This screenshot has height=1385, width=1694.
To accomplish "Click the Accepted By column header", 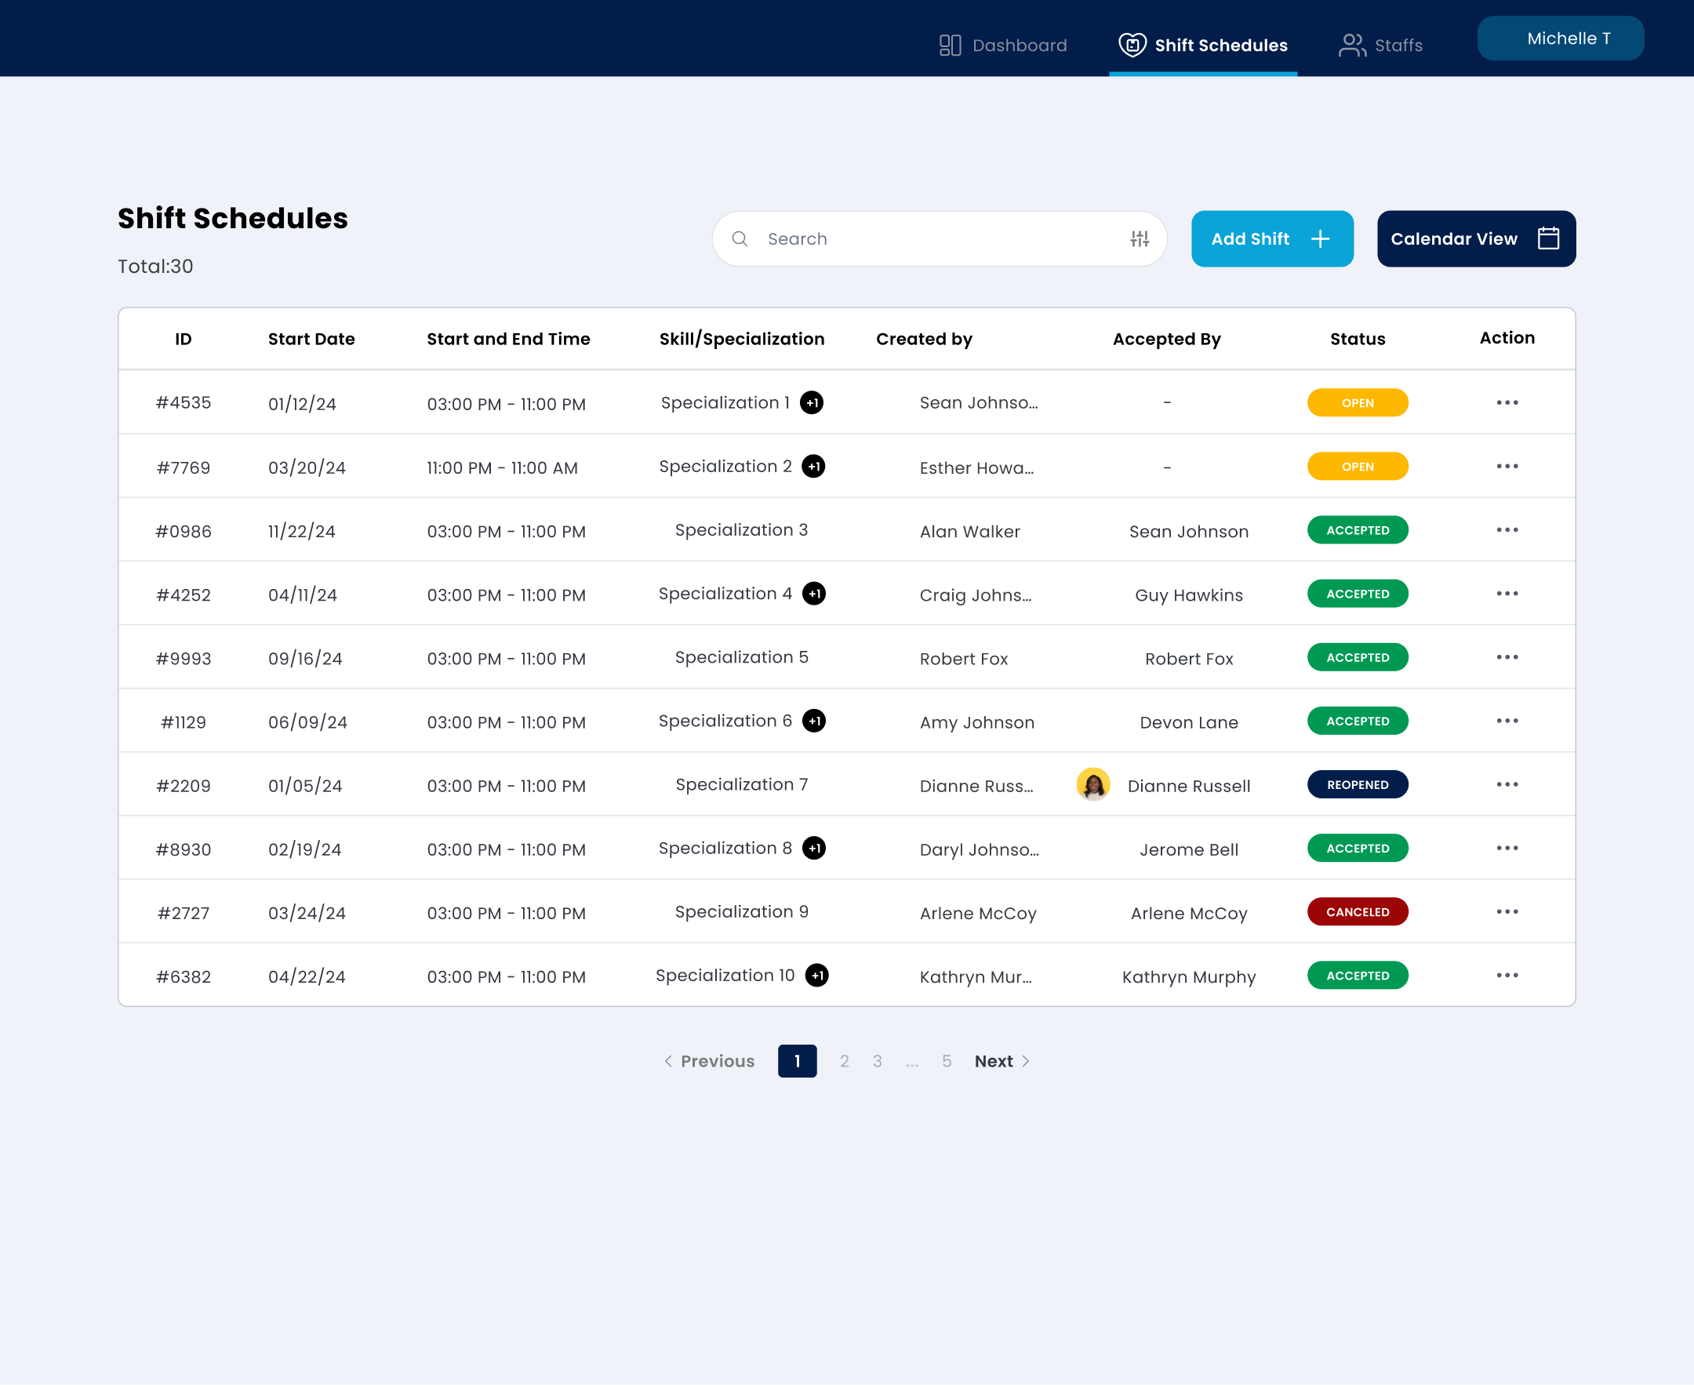I will click(x=1165, y=339).
